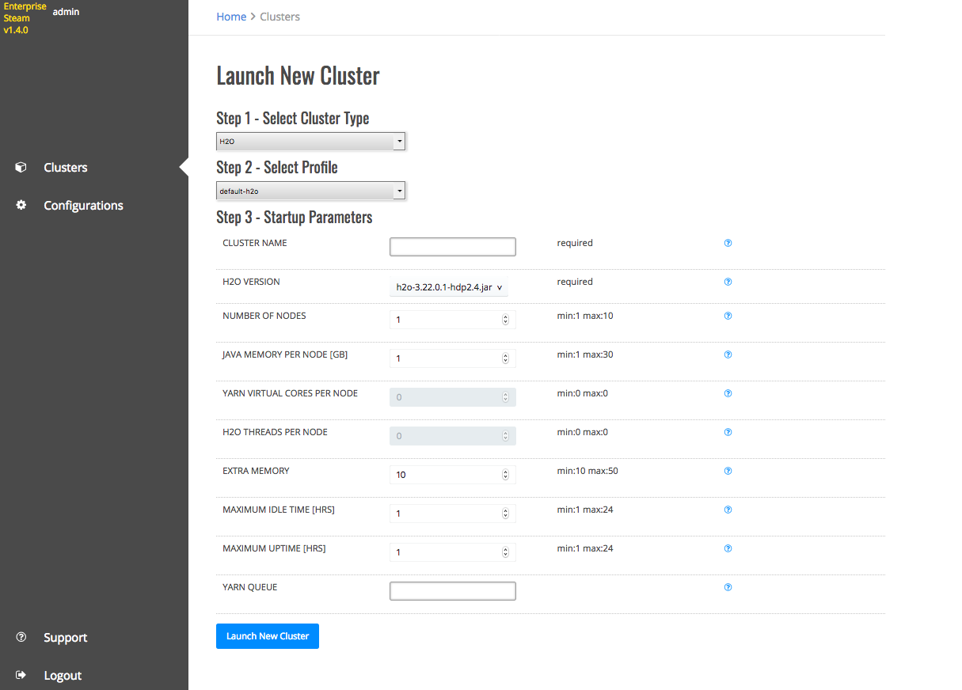Click the Clusters cube icon in the sidebar
The image size is (962, 690).
21,168
